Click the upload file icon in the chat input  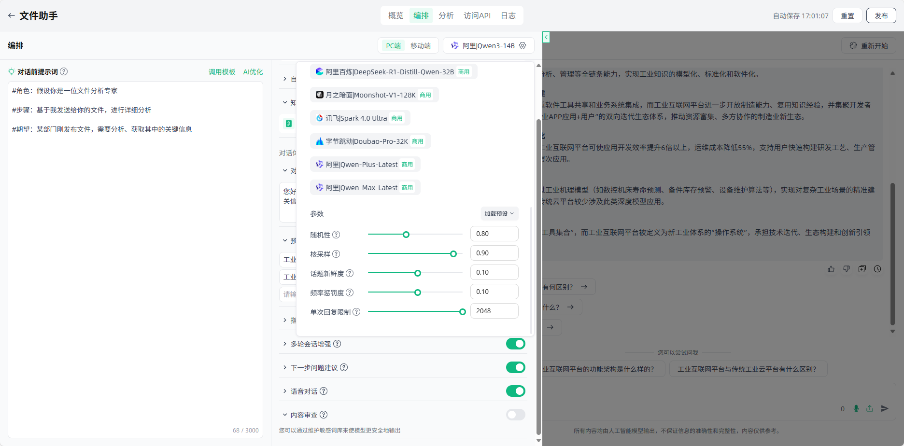tap(870, 408)
